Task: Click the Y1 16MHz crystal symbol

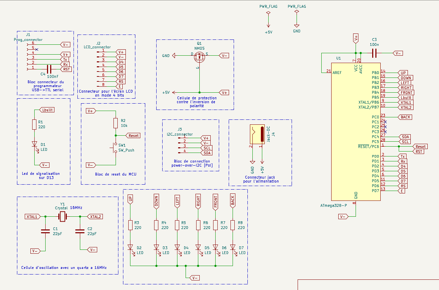Action: coord(63,217)
